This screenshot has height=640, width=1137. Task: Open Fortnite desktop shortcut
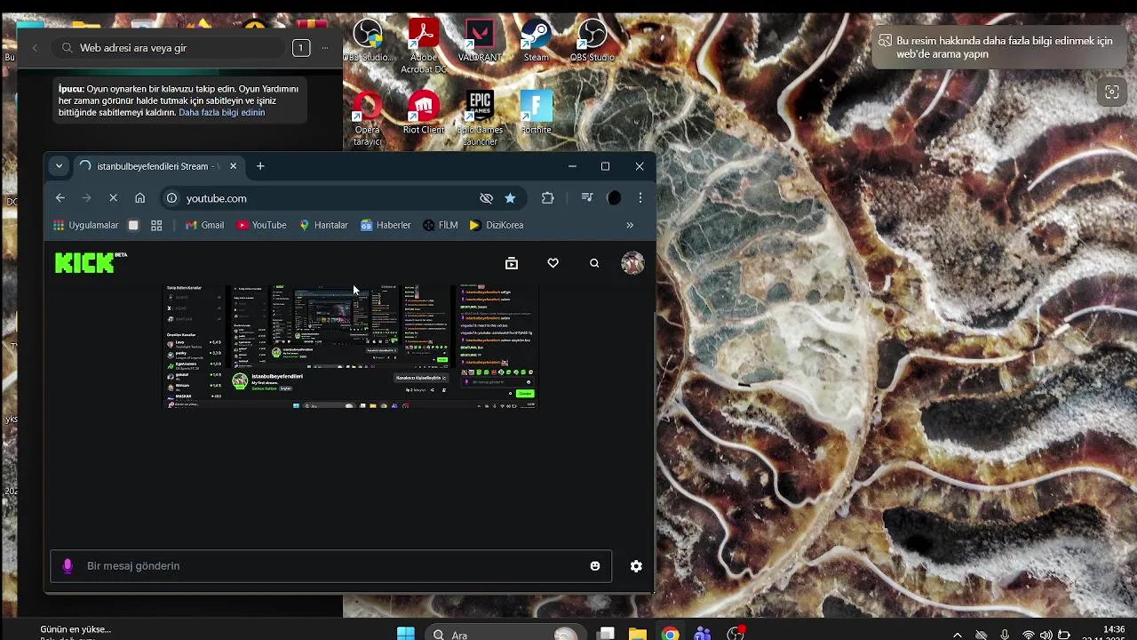point(536,113)
